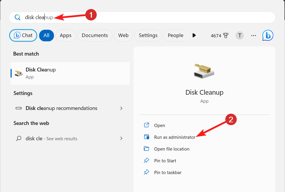Launch the Bing icon at top right
This screenshot has width=285, height=192.
coord(268,35)
